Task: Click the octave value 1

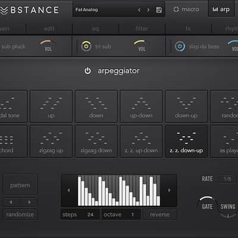Action: [x=133, y=215]
